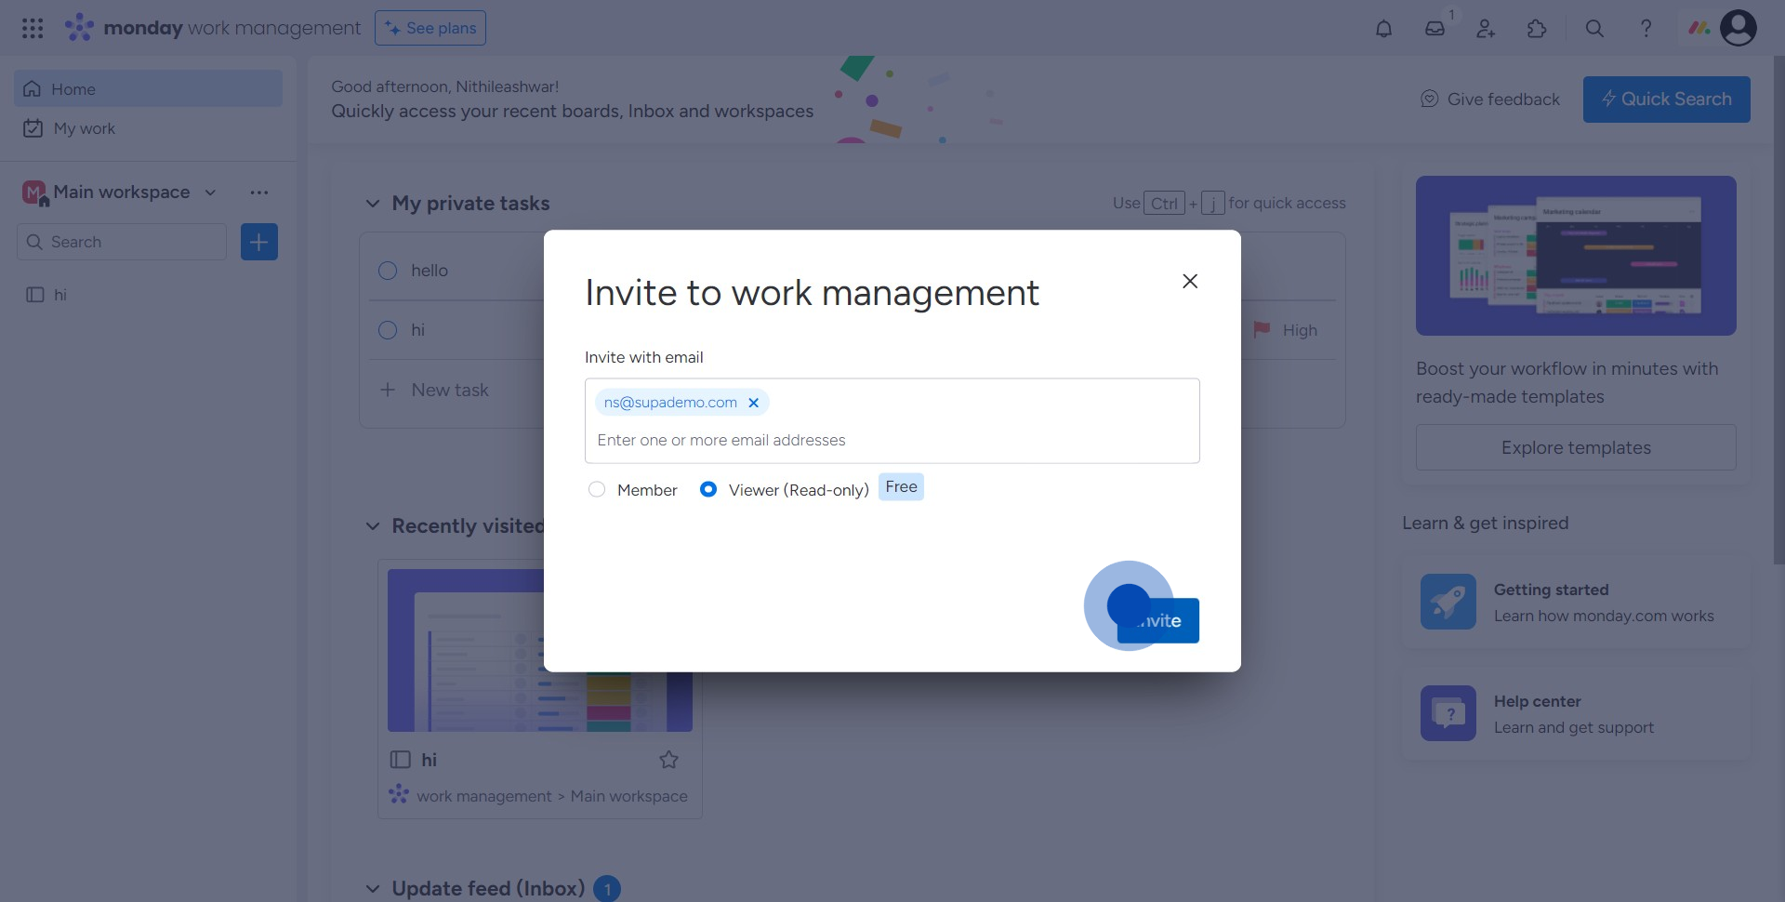Click the invite members icon in top bar
Screen dimensions: 1785x902
click(1485, 29)
